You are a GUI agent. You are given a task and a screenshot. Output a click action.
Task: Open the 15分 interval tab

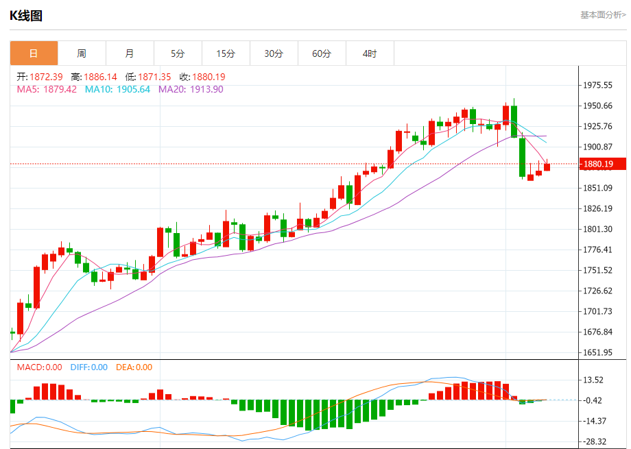click(x=226, y=53)
